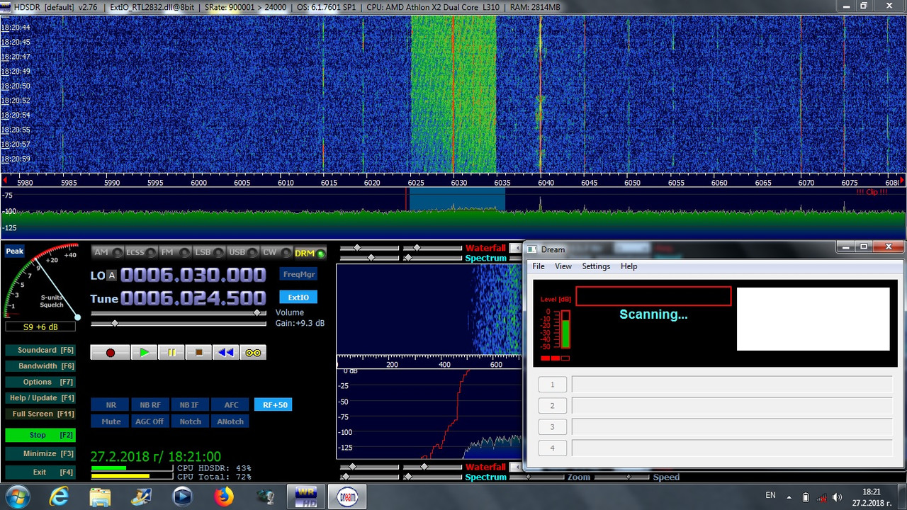Screen dimensions: 907x510
Task: Open the FreqMgr frequency manager
Action: tap(298, 274)
